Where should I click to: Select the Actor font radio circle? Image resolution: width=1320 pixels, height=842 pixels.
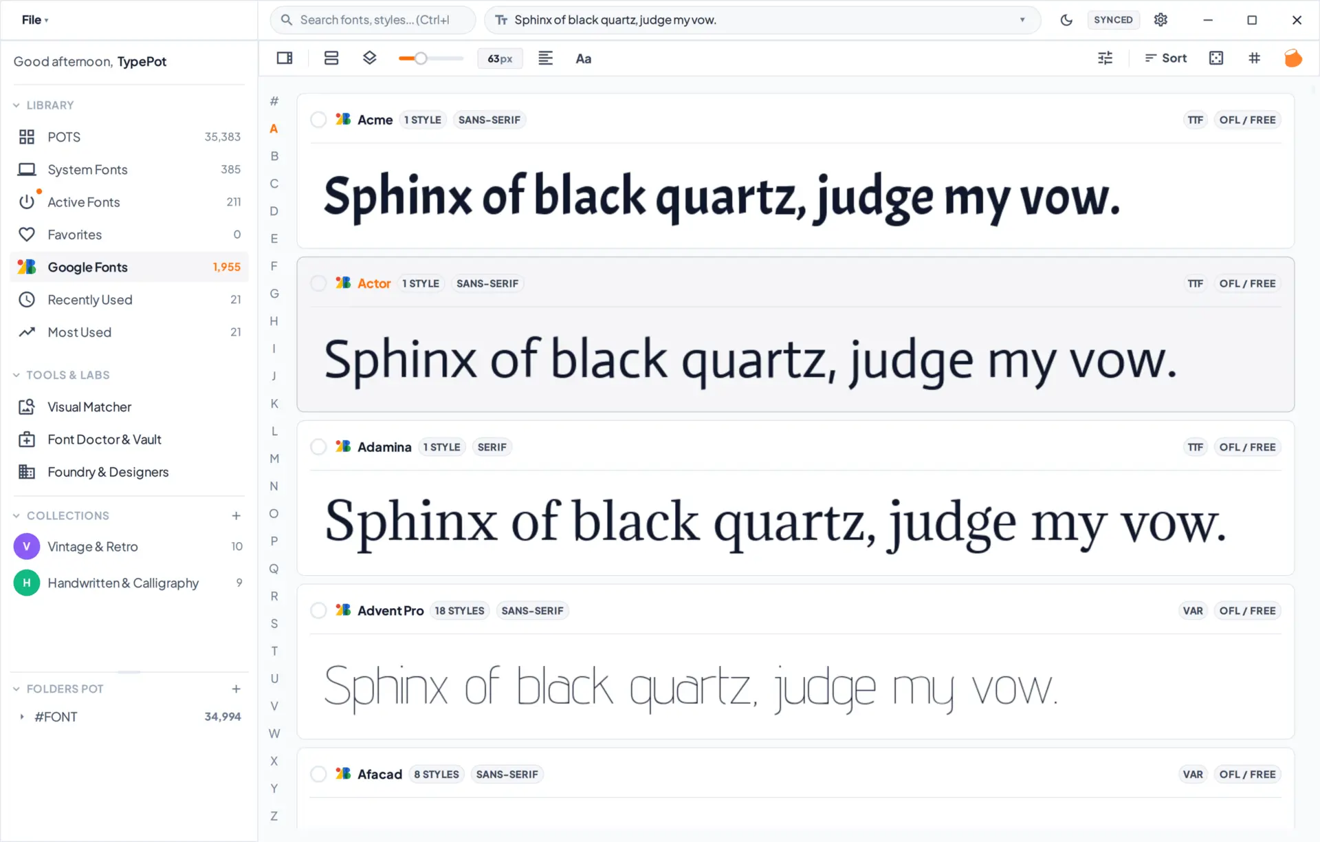click(318, 283)
